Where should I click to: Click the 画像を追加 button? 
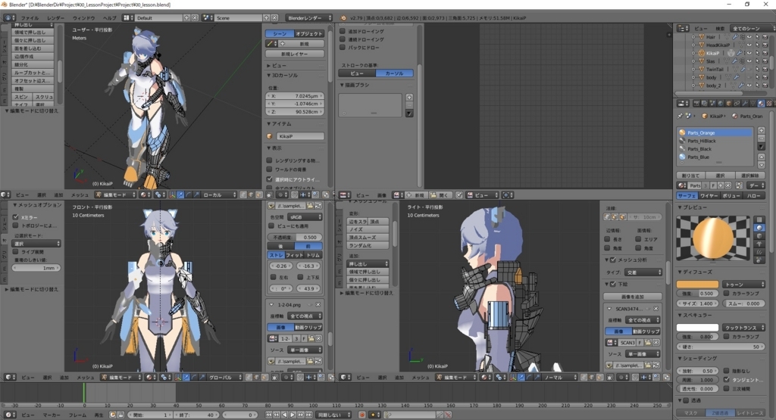[x=633, y=297]
